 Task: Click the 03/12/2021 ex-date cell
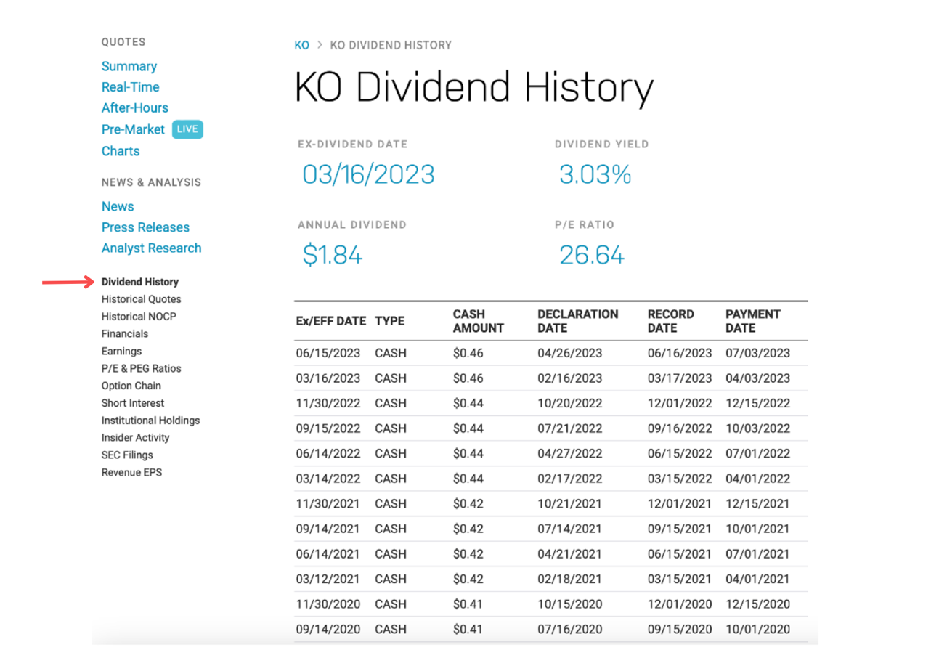click(328, 579)
